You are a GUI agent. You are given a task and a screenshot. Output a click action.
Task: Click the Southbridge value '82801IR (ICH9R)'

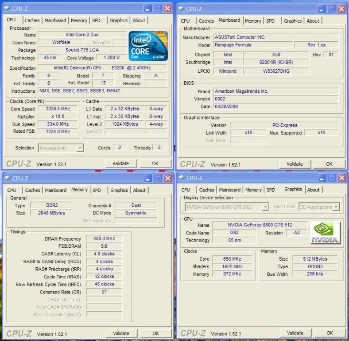point(276,62)
